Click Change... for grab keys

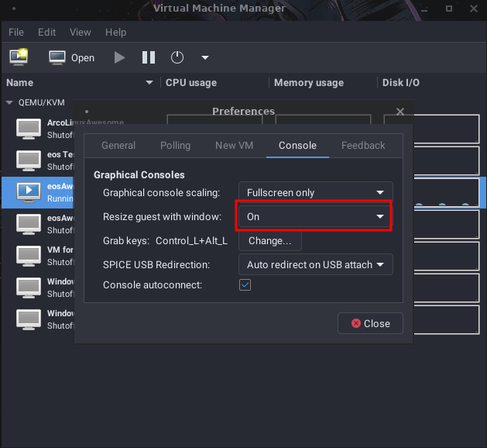coord(269,241)
